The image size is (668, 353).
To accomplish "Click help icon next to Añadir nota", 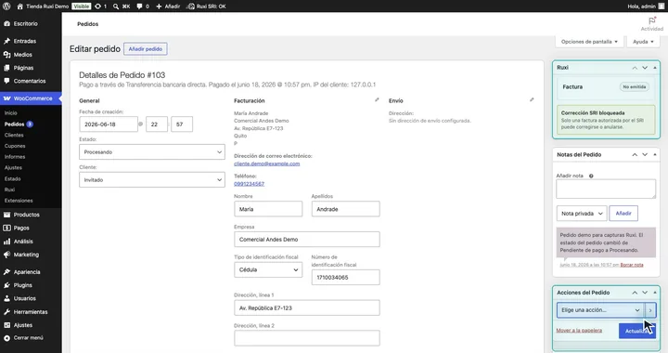I will [591, 176].
